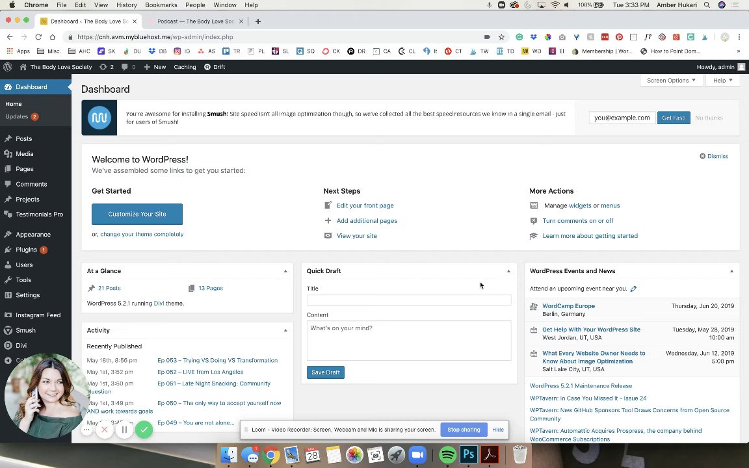This screenshot has width=749, height=468.
Task: Click the View your site link
Action: [x=357, y=236]
